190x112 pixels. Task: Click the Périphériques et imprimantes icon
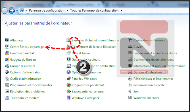[x=130, y=79]
